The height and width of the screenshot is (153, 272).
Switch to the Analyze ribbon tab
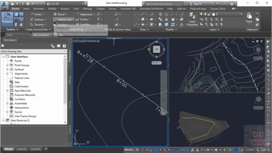[65, 8]
